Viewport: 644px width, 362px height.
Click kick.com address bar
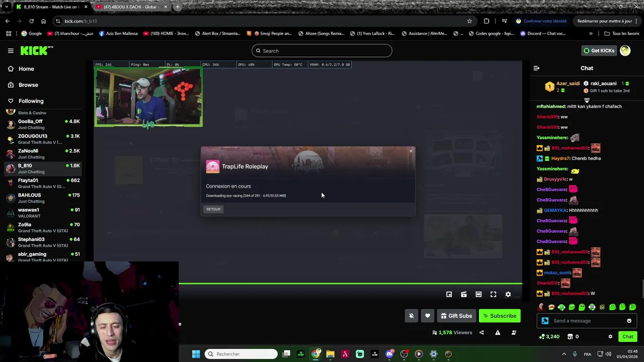(x=264, y=21)
